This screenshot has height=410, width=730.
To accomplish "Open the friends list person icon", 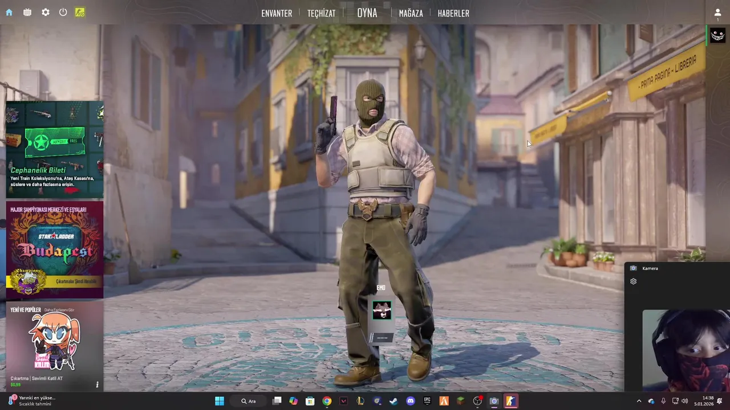I will 717,12.
